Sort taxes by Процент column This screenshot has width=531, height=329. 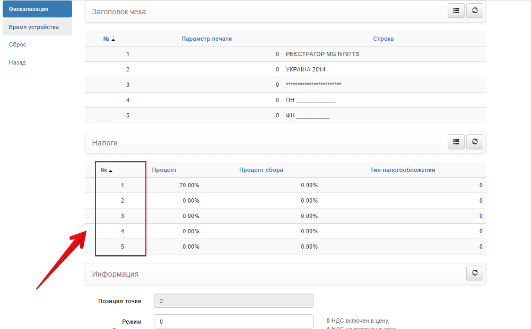pos(164,170)
